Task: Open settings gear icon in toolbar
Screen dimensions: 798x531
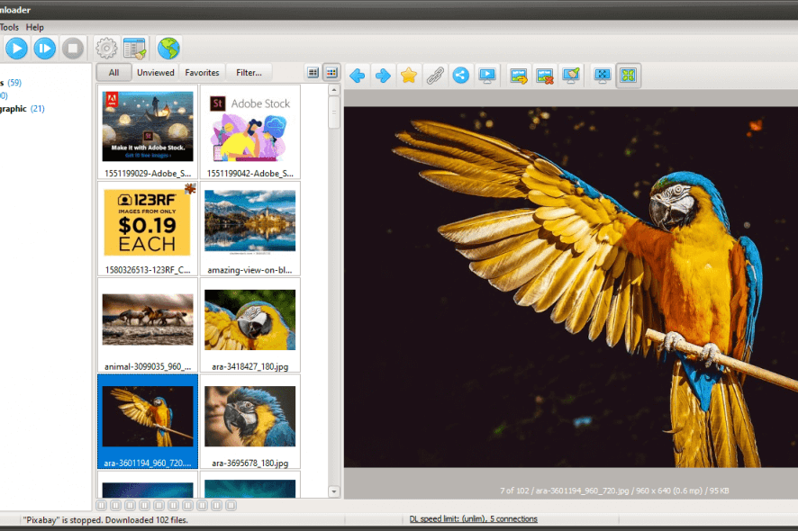Action: coord(106,49)
